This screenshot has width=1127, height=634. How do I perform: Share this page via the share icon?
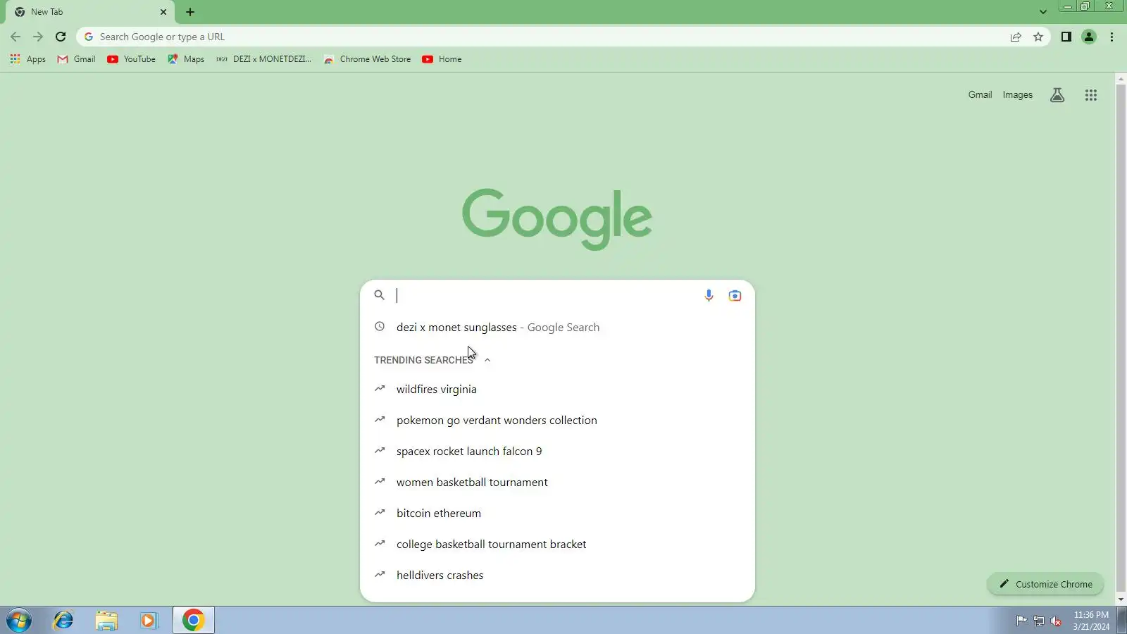1016,37
